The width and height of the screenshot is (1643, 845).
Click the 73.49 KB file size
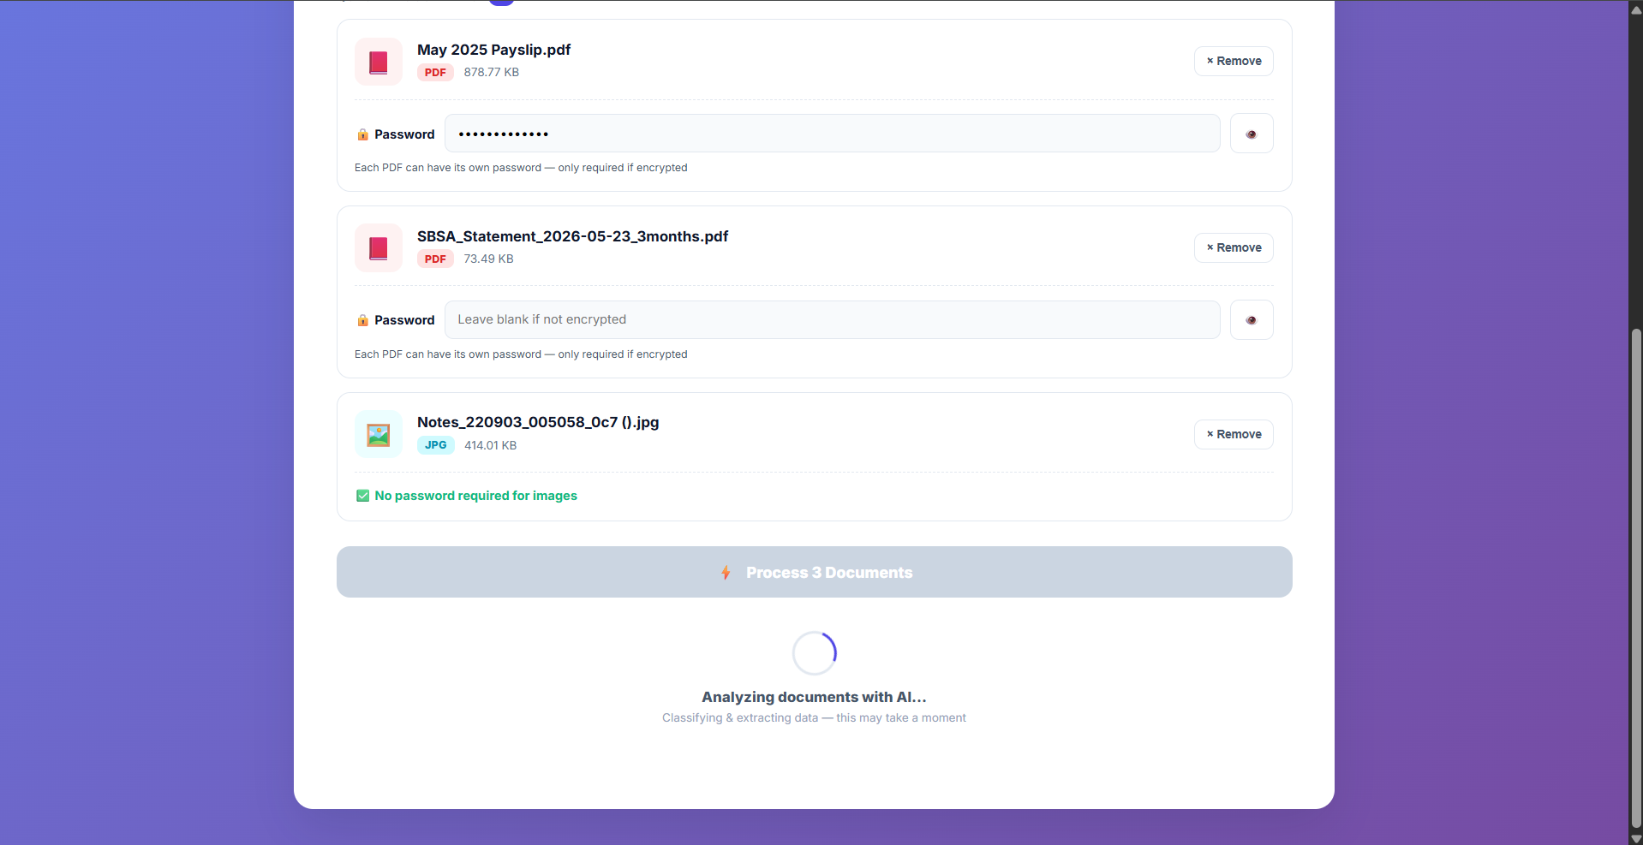click(489, 259)
